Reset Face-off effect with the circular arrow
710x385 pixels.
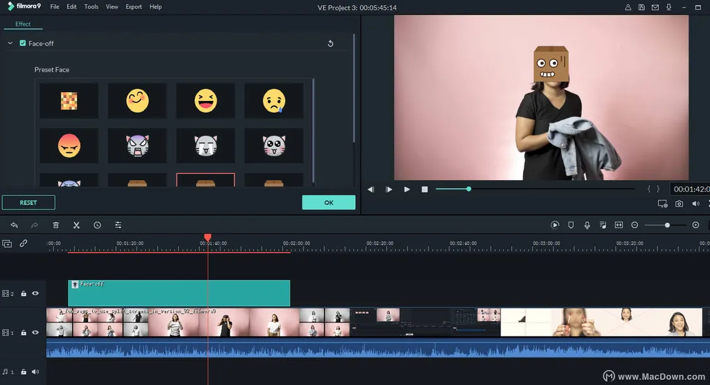(330, 43)
